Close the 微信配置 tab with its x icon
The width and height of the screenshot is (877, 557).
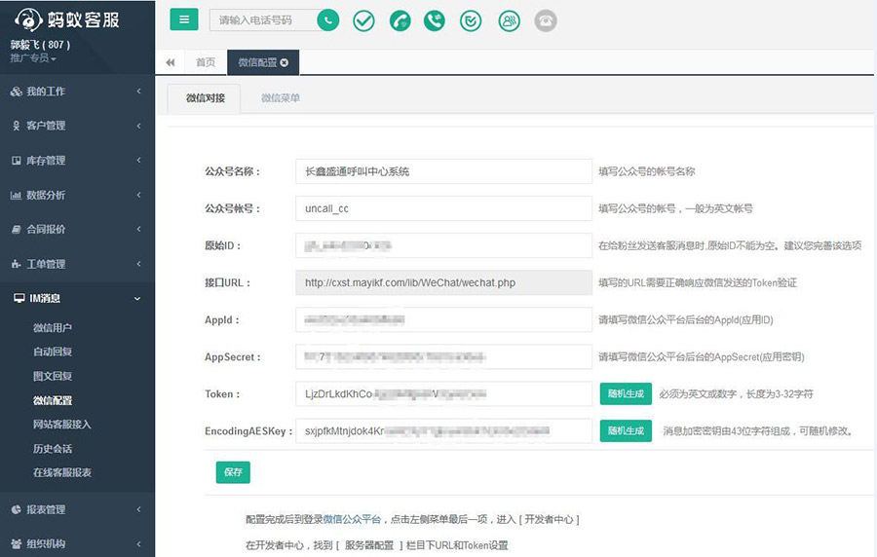[285, 62]
